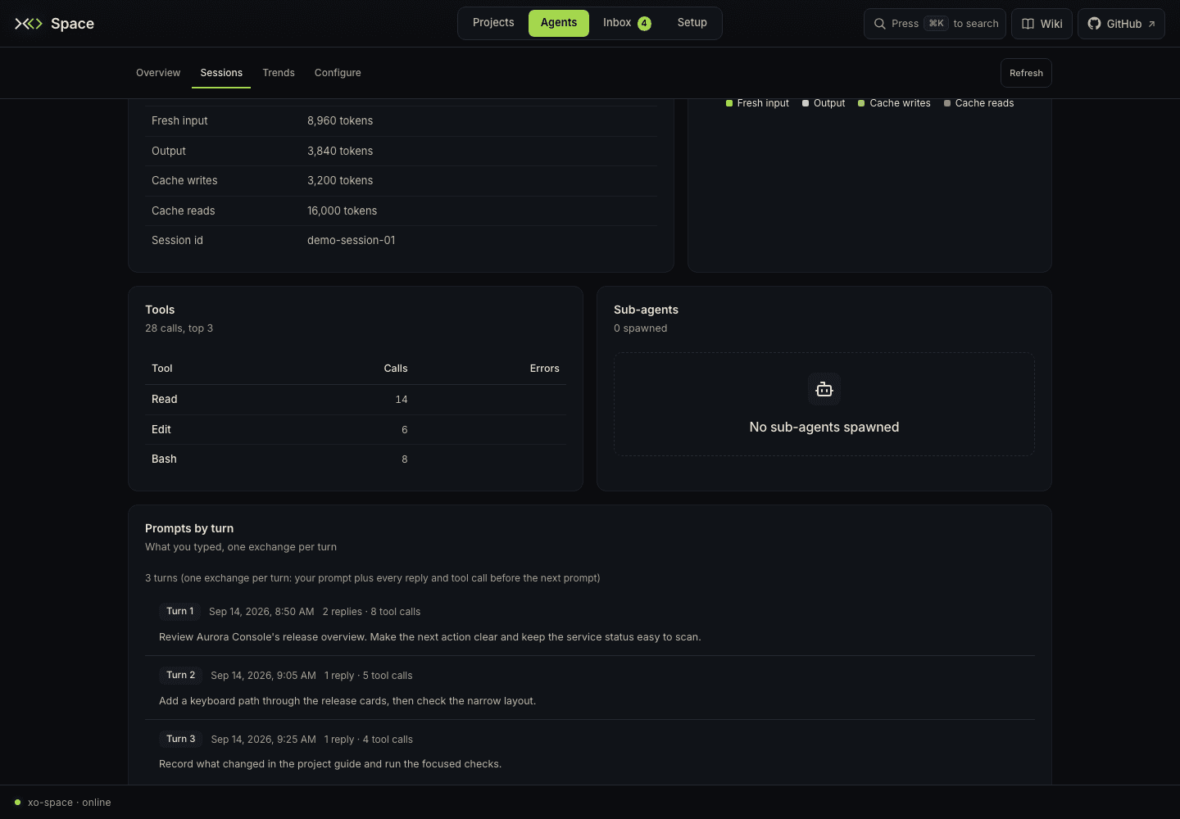Viewport: 1180px width, 819px height.
Task: Click the Tools card heading
Action: [160, 310]
